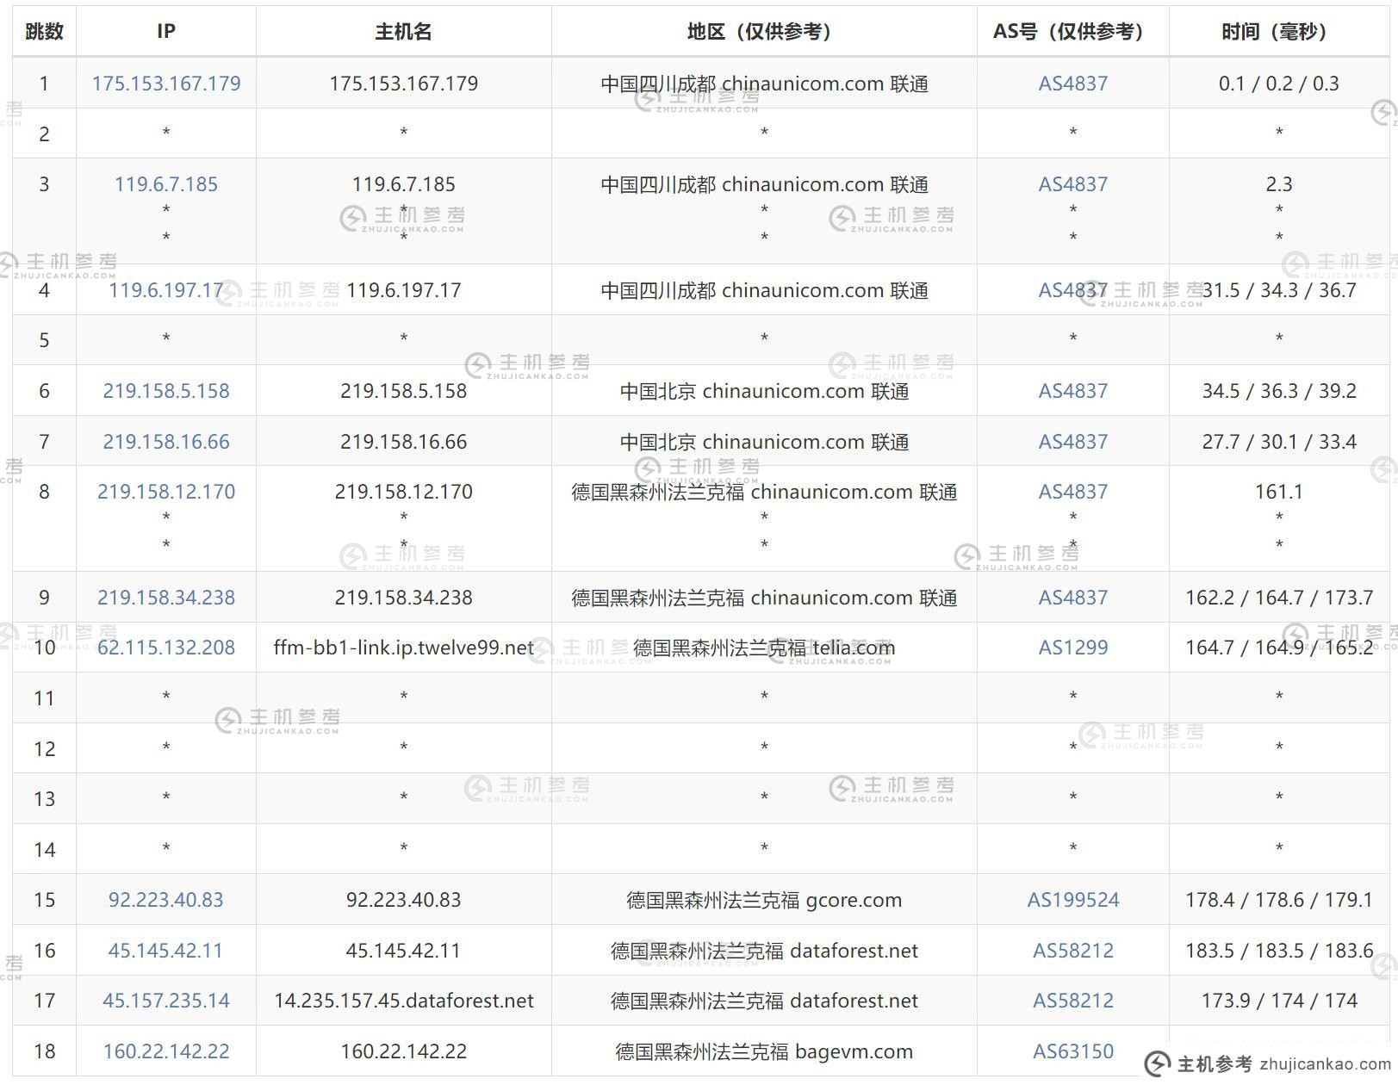Select region text 德国黑森州法兰克福 telia.com
The image size is (1398, 1085).
pyautogui.click(x=764, y=648)
